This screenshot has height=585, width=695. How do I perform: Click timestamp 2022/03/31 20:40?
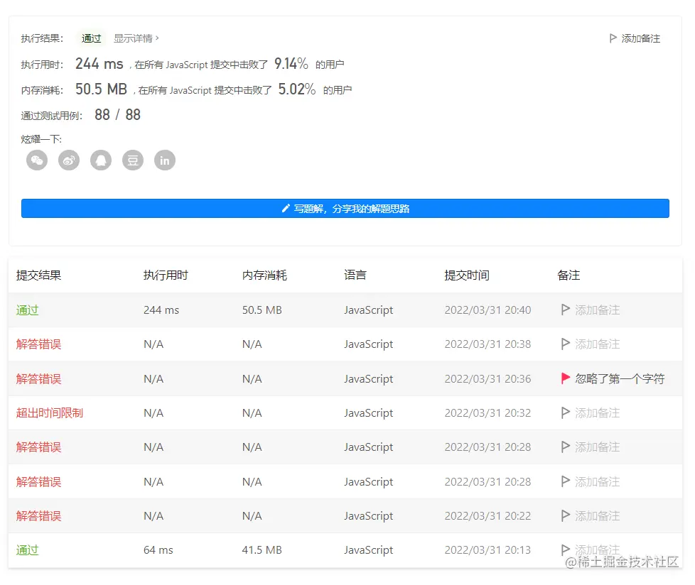pos(487,310)
